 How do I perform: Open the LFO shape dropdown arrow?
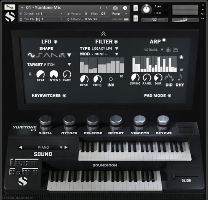[69, 55]
